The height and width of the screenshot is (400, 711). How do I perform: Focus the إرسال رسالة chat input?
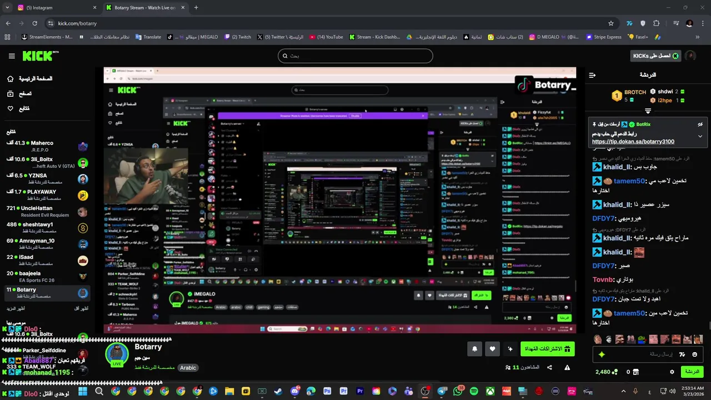click(648, 354)
